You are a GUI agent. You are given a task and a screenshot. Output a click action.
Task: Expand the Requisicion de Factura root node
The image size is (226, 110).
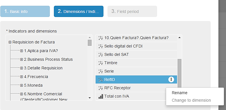[x=10, y=42]
